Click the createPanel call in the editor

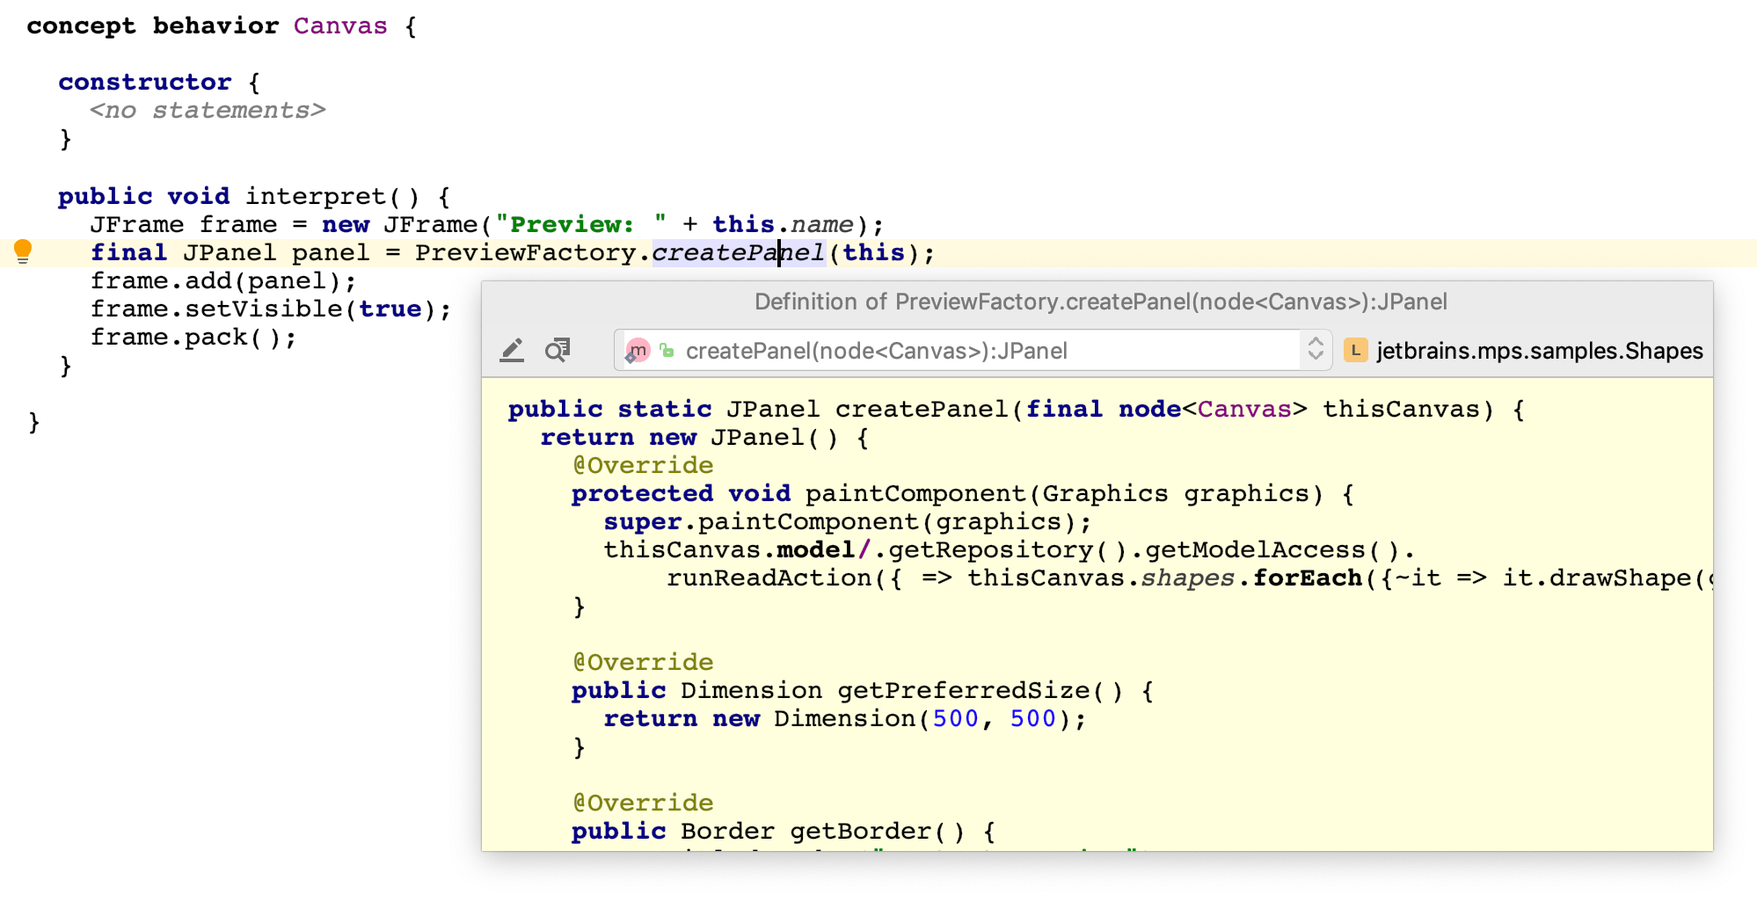coord(737,253)
